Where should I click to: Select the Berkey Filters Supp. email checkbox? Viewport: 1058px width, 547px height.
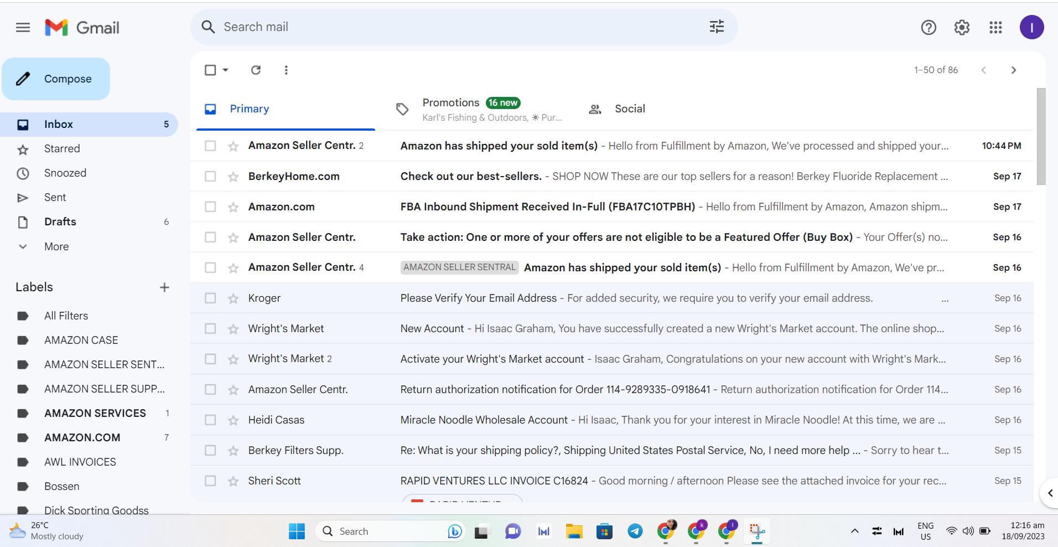(210, 450)
